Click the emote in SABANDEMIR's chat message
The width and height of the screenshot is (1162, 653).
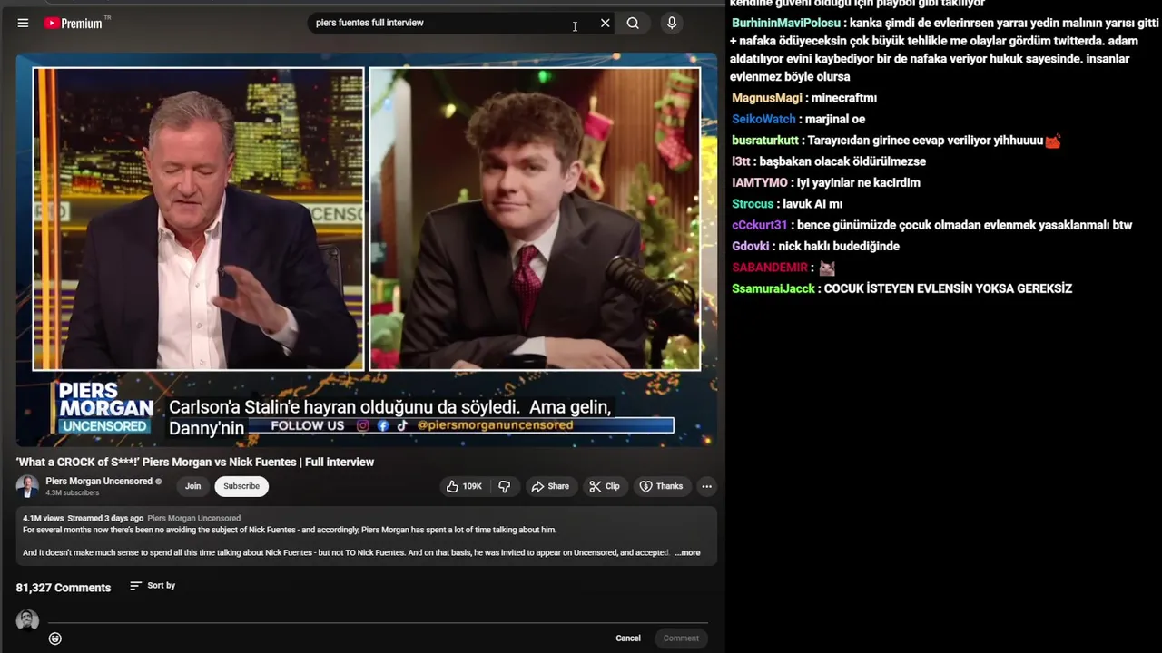click(x=827, y=268)
